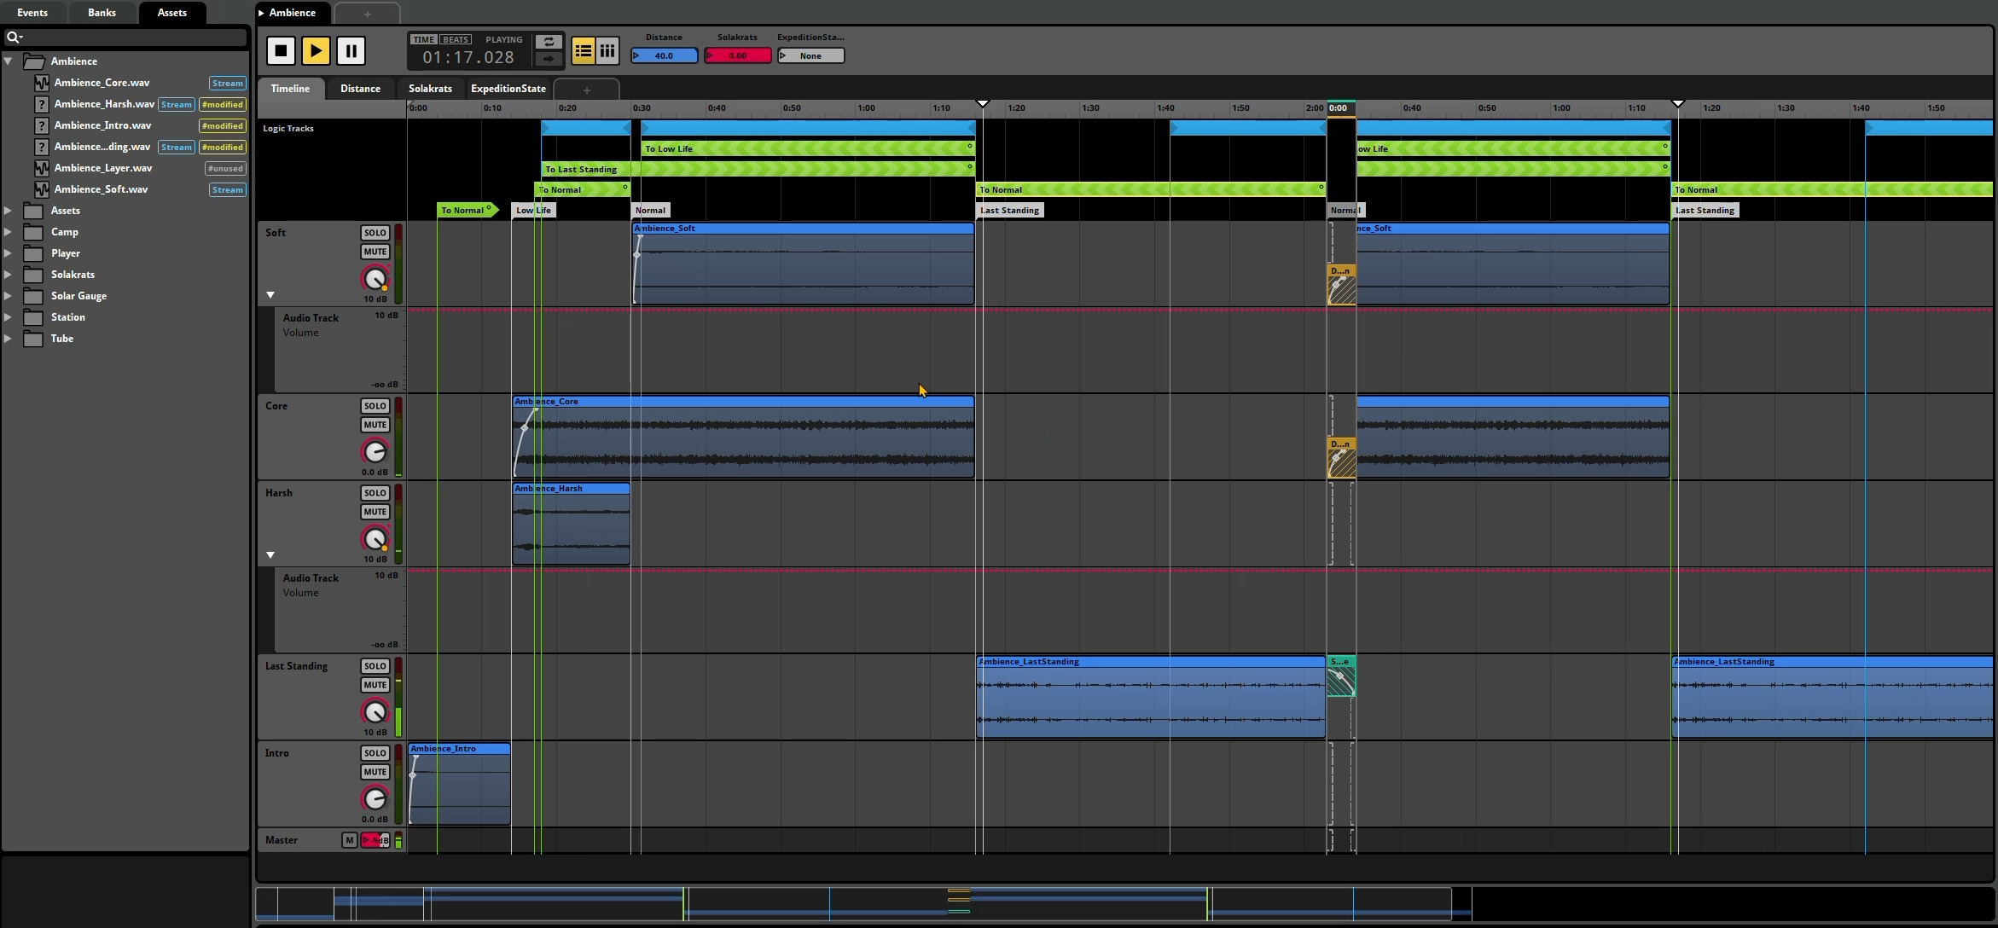Mute the Core track

point(375,425)
